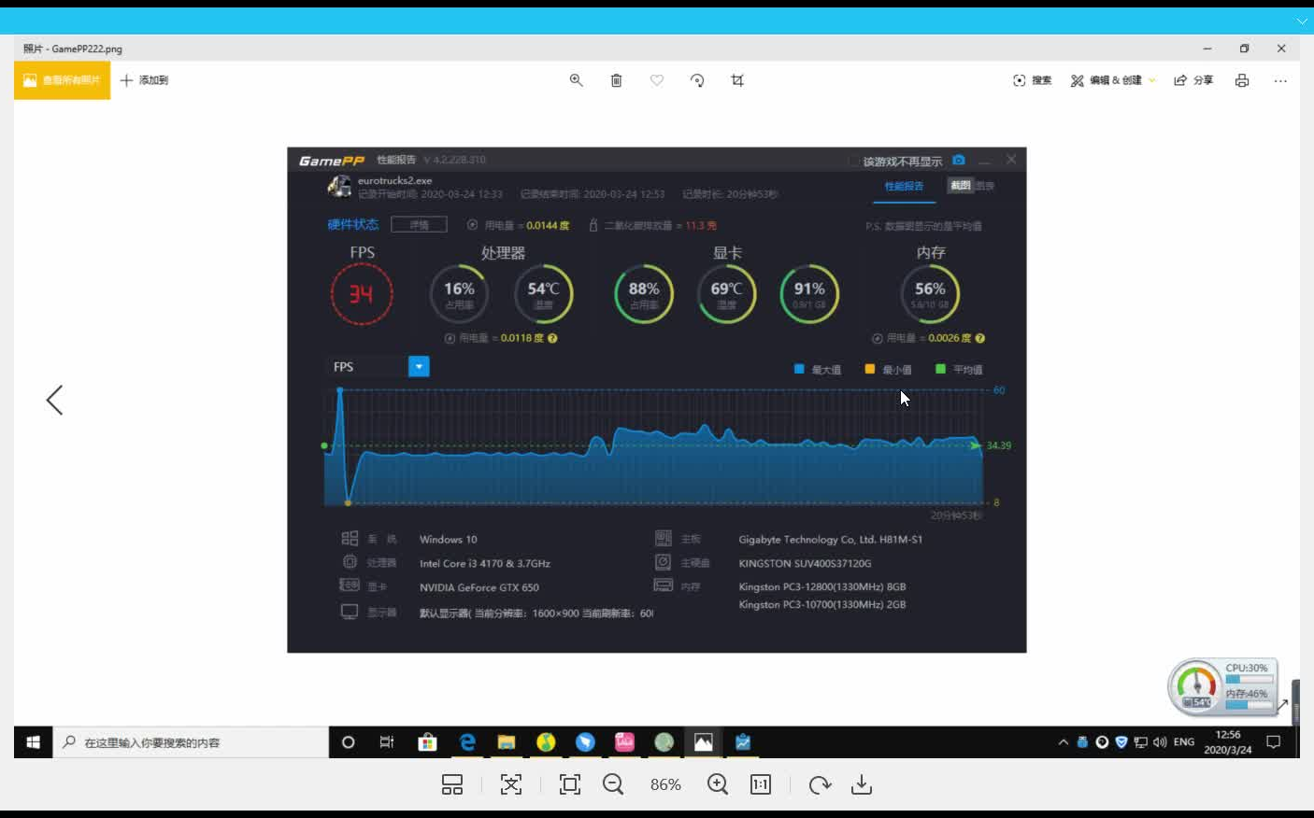Image resolution: width=1314 pixels, height=818 pixels.
Task: Select the crop tool icon
Action: coord(737,80)
